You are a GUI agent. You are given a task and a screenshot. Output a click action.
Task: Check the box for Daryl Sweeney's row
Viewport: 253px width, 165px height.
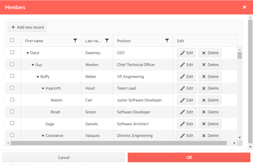tap(13, 52)
